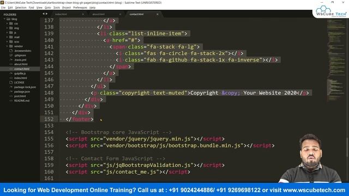Switch to the about.html tab
349x196 pixels.
coord(98,14)
